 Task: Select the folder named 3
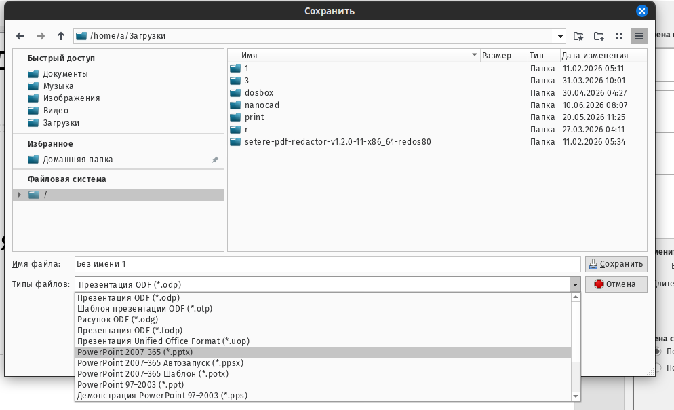click(x=247, y=81)
